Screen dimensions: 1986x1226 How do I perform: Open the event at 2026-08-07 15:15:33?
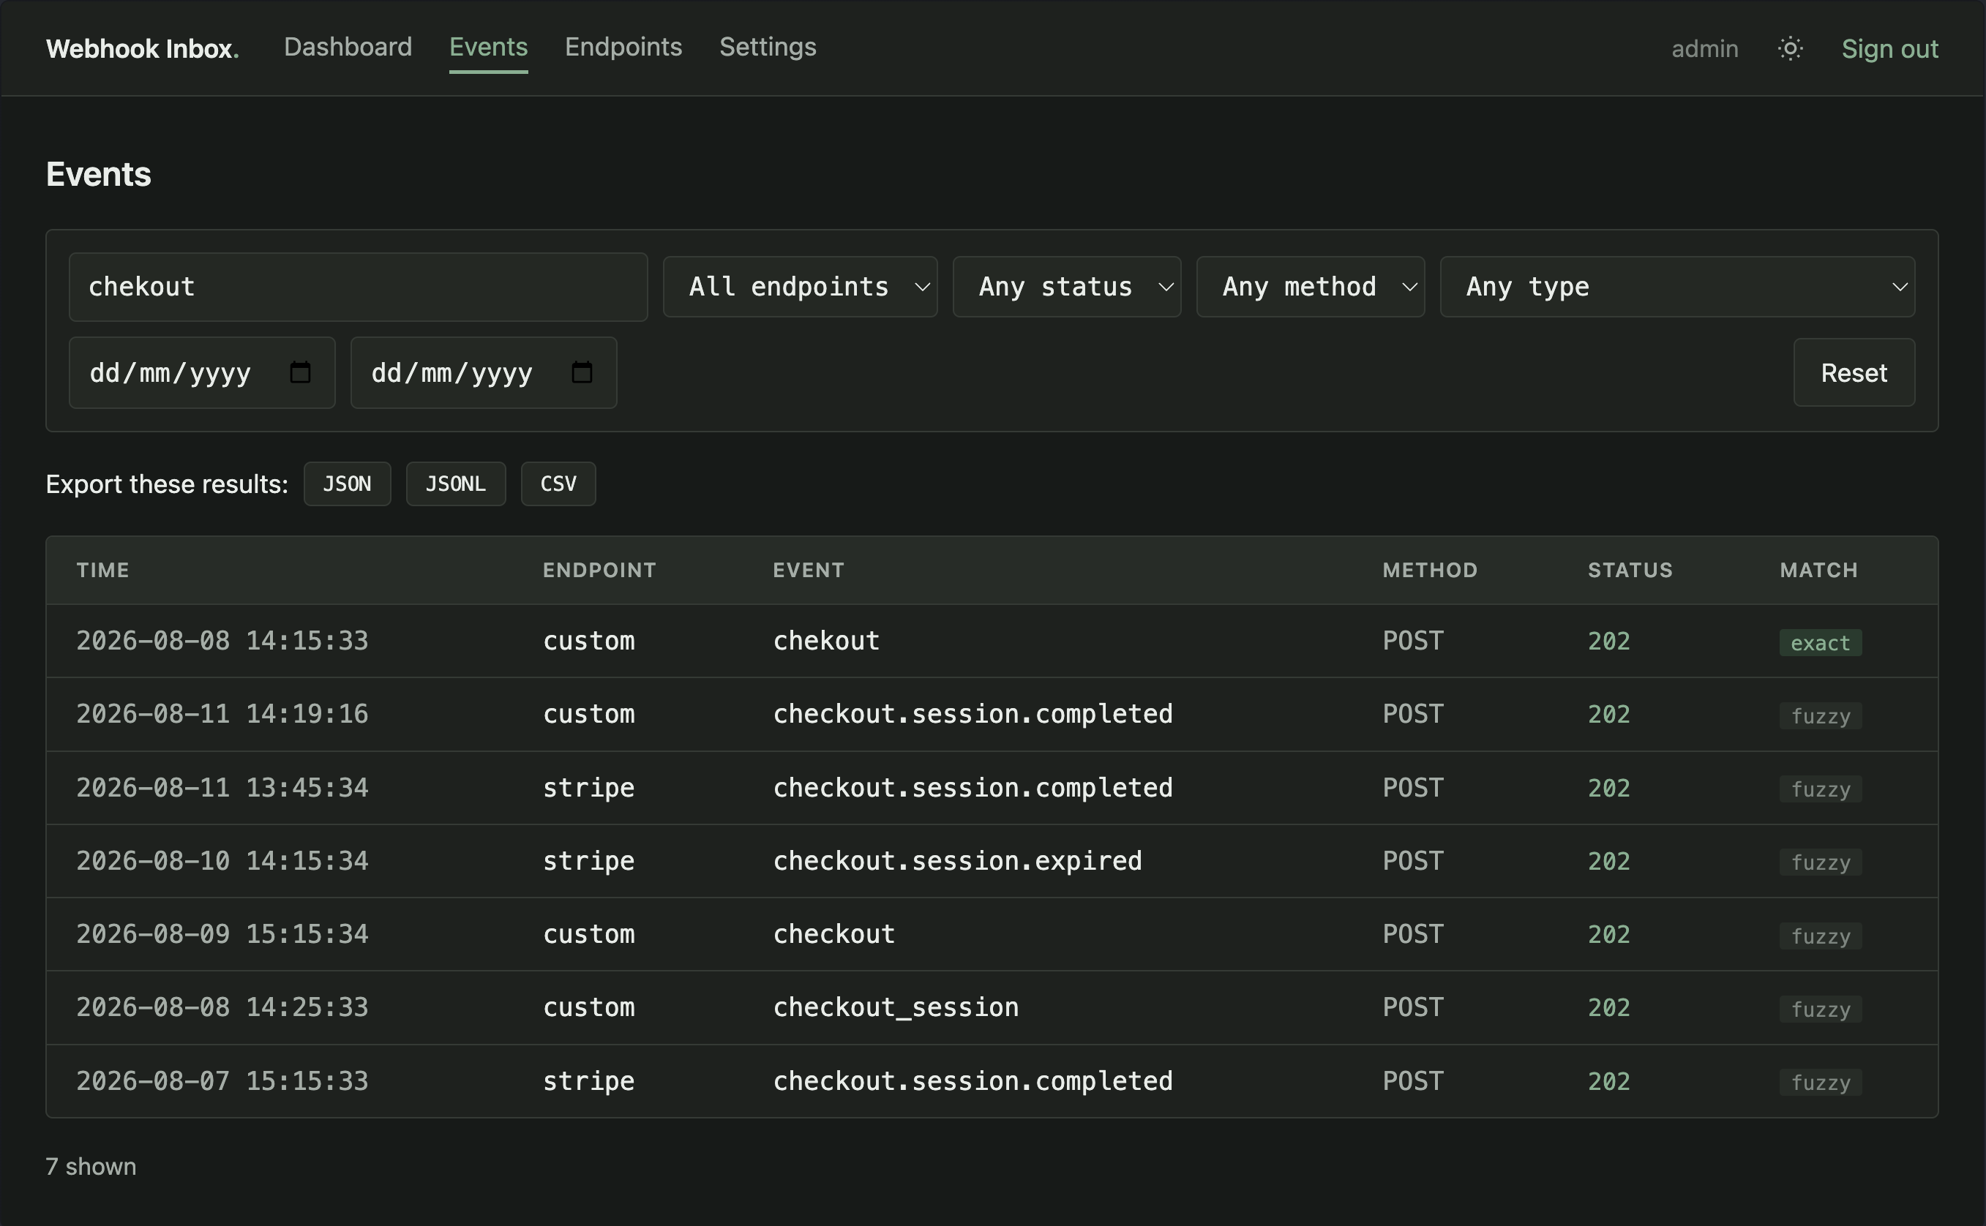992,1081
